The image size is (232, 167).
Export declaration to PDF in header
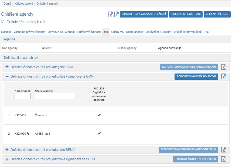tap(117, 15)
